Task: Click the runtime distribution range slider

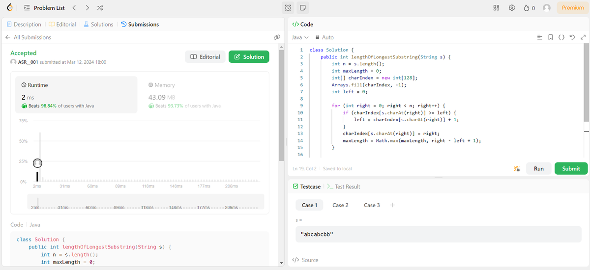Action: pos(146,202)
